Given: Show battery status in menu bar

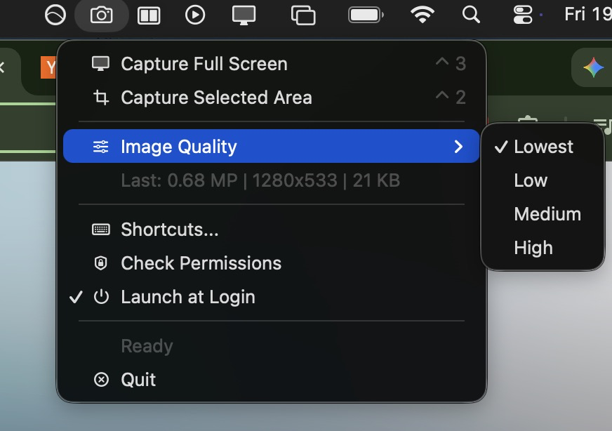Looking at the screenshot, I should click(366, 15).
